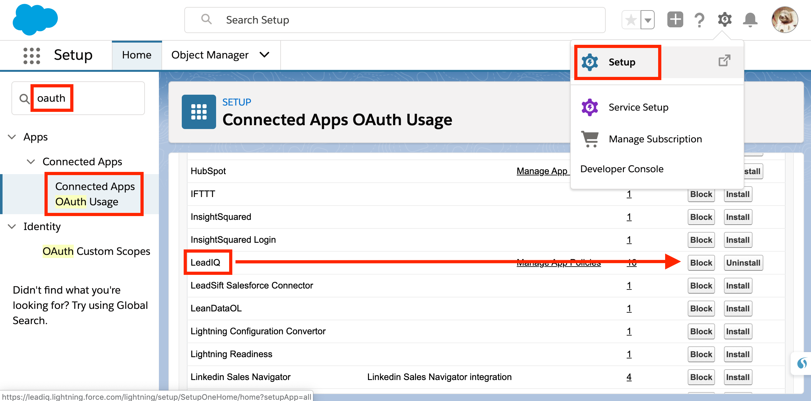The width and height of the screenshot is (811, 401).
Task: Click the shopping cart icon
Action: click(x=590, y=139)
